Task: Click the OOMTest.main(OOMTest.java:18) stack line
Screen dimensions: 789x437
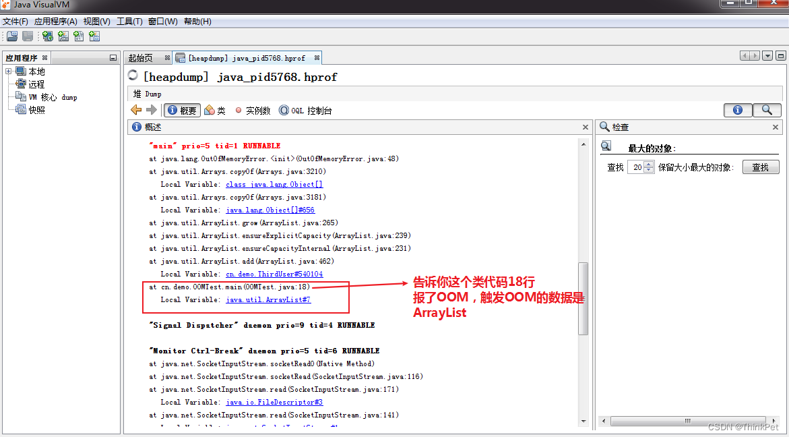Action: coord(230,287)
